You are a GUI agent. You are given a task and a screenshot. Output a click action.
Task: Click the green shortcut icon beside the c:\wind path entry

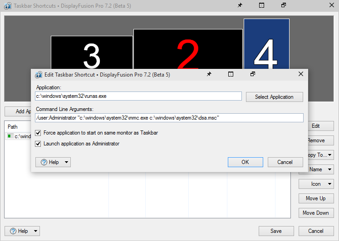[x=10, y=136]
